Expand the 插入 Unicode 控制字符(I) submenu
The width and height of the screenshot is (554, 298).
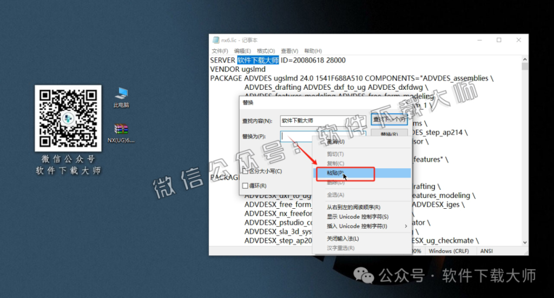pyautogui.click(x=362, y=226)
